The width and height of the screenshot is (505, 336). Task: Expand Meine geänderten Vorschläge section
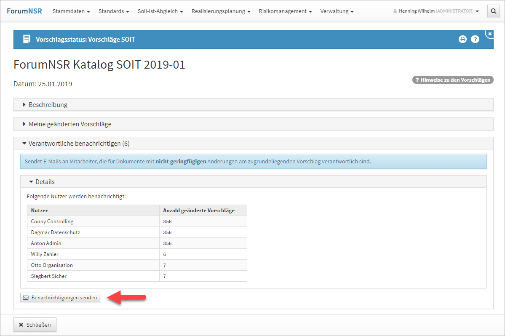pyautogui.click(x=69, y=124)
